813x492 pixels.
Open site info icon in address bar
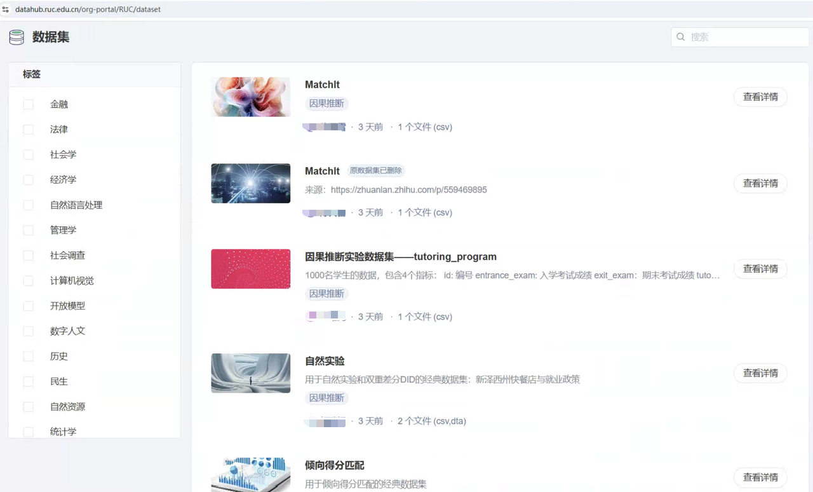pos(6,10)
